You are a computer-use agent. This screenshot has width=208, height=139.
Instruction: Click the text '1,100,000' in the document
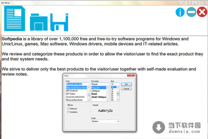[69, 39]
